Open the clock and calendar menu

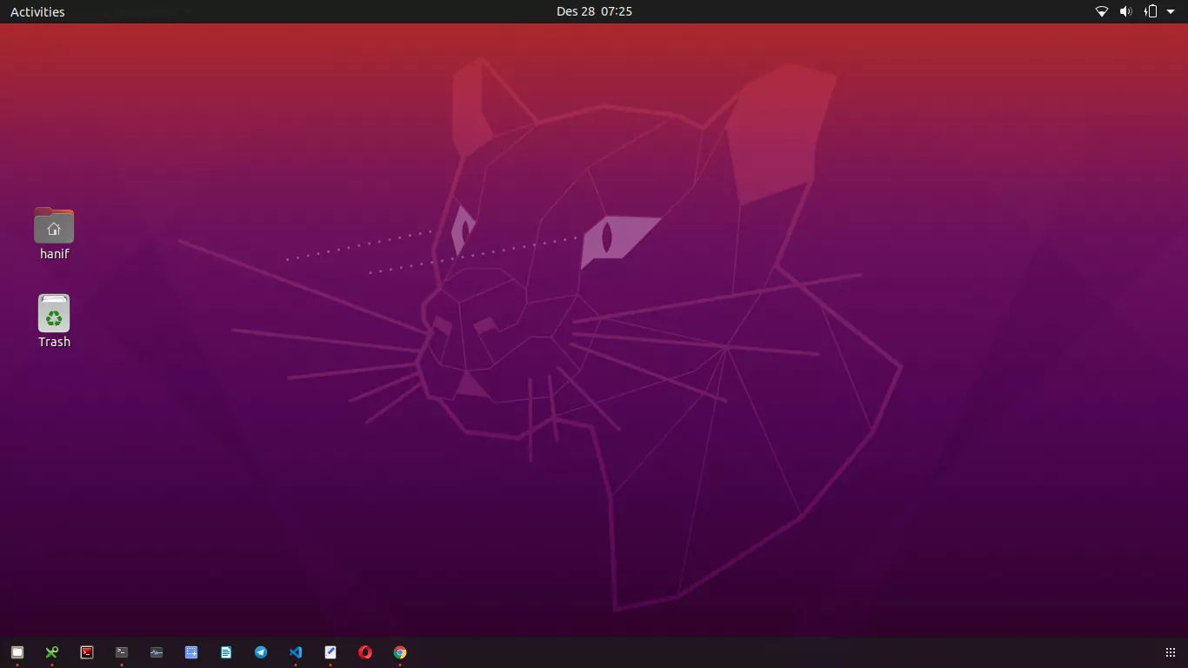click(x=594, y=11)
